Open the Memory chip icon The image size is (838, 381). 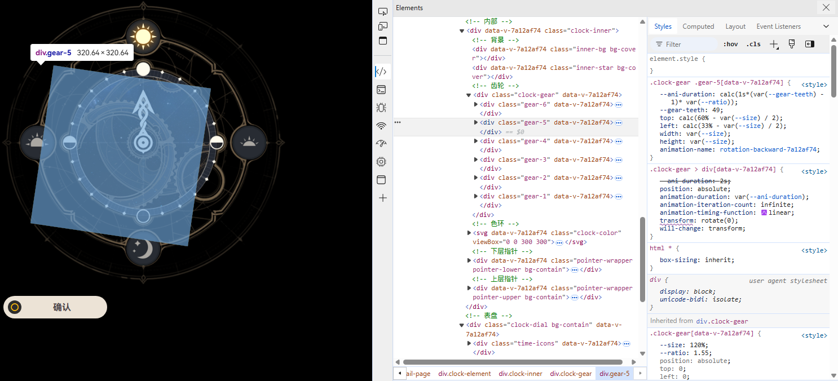point(382,162)
